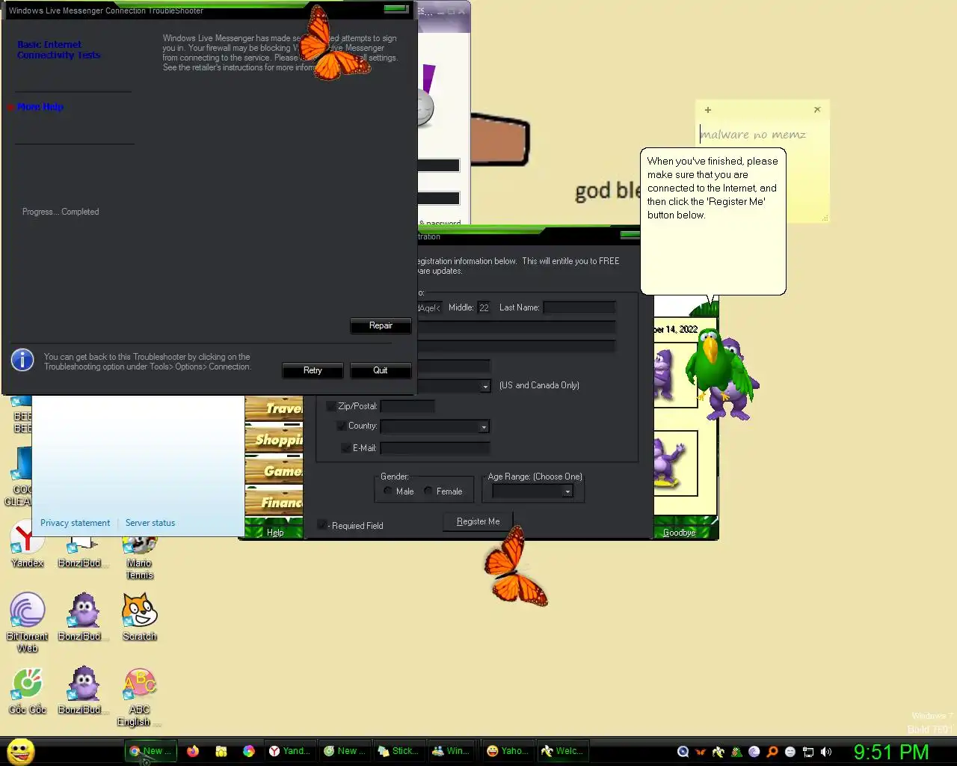Click the Repair button in troubleshooter
The height and width of the screenshot is (766, 957).
pyautogui.click(x=381, y=325)
